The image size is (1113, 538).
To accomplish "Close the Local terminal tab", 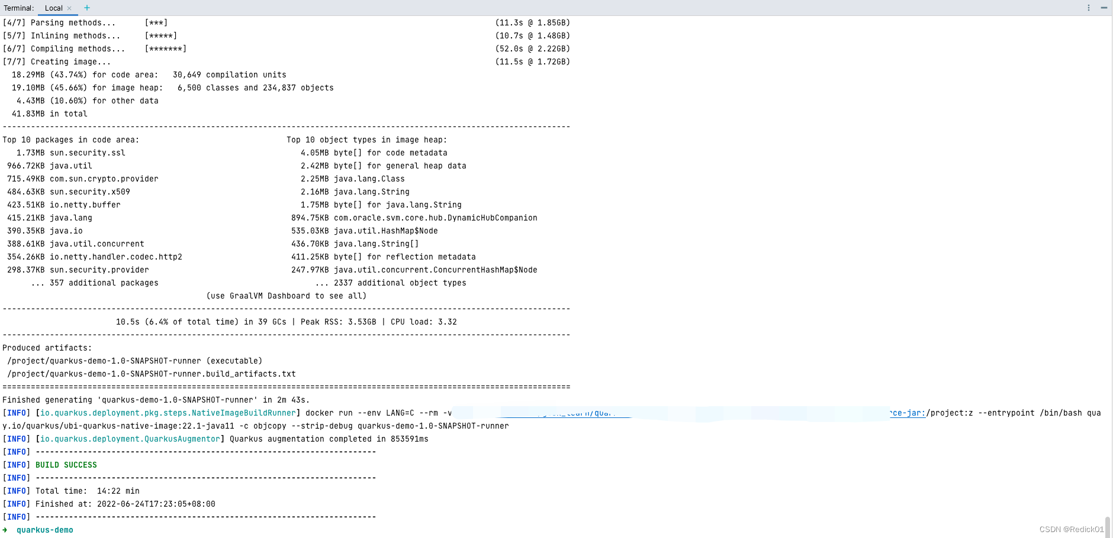I will pyautogui.click(x=69, y=8).
